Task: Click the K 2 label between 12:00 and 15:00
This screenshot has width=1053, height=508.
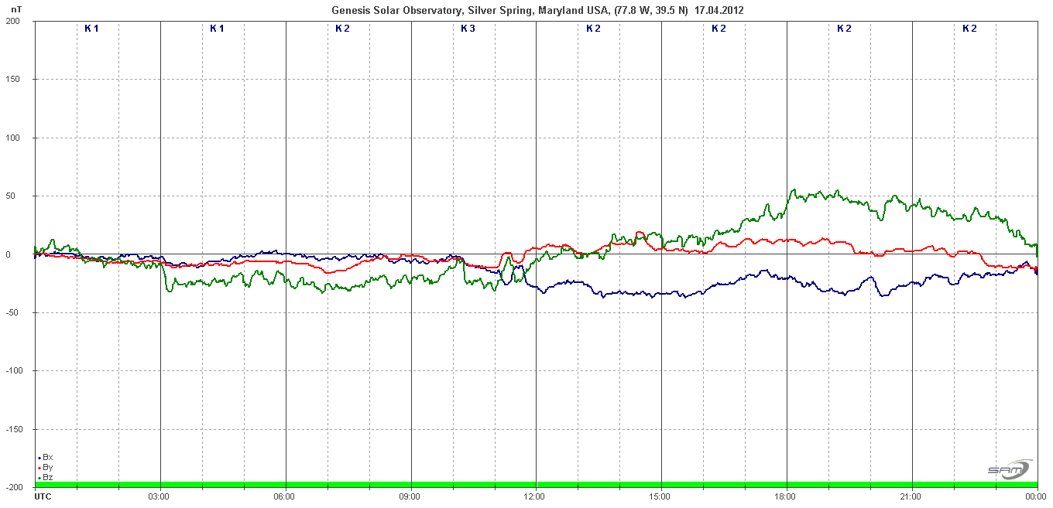Action: pyautogui.click(x=593, y=29)
